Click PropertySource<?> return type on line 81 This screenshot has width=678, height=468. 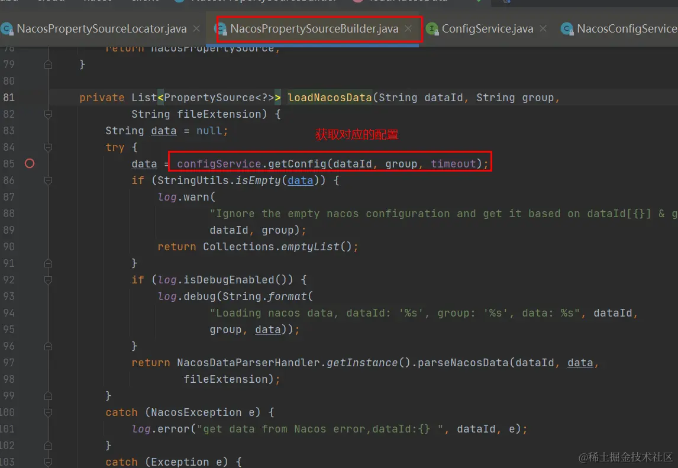(x=219, y=97)
